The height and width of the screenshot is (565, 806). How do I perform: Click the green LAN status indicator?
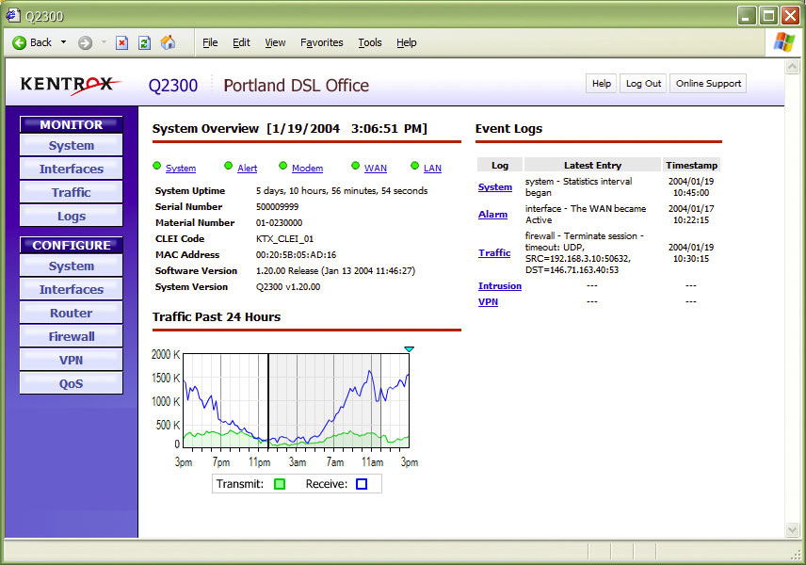[x=415, y=166]
